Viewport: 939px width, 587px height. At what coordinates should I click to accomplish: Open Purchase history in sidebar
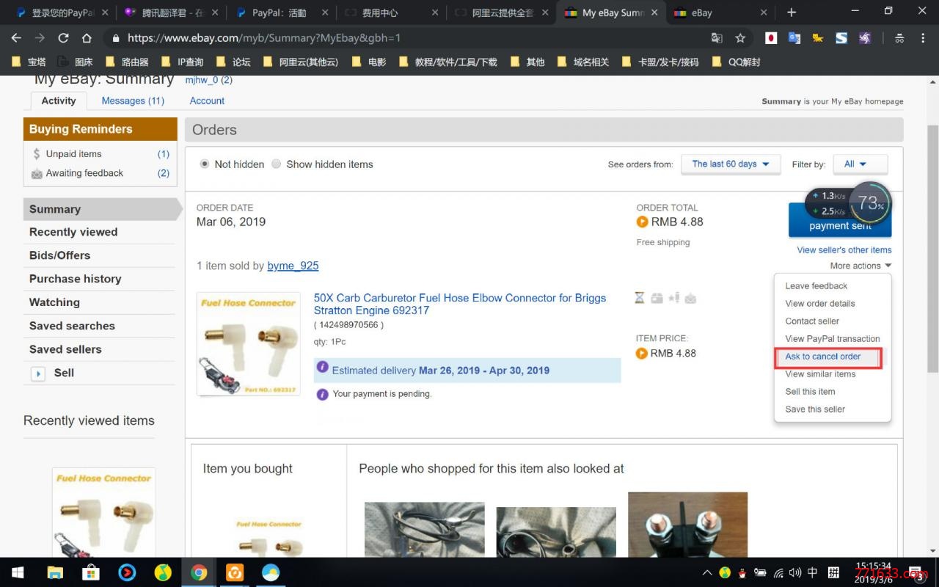tap(75, 279)
